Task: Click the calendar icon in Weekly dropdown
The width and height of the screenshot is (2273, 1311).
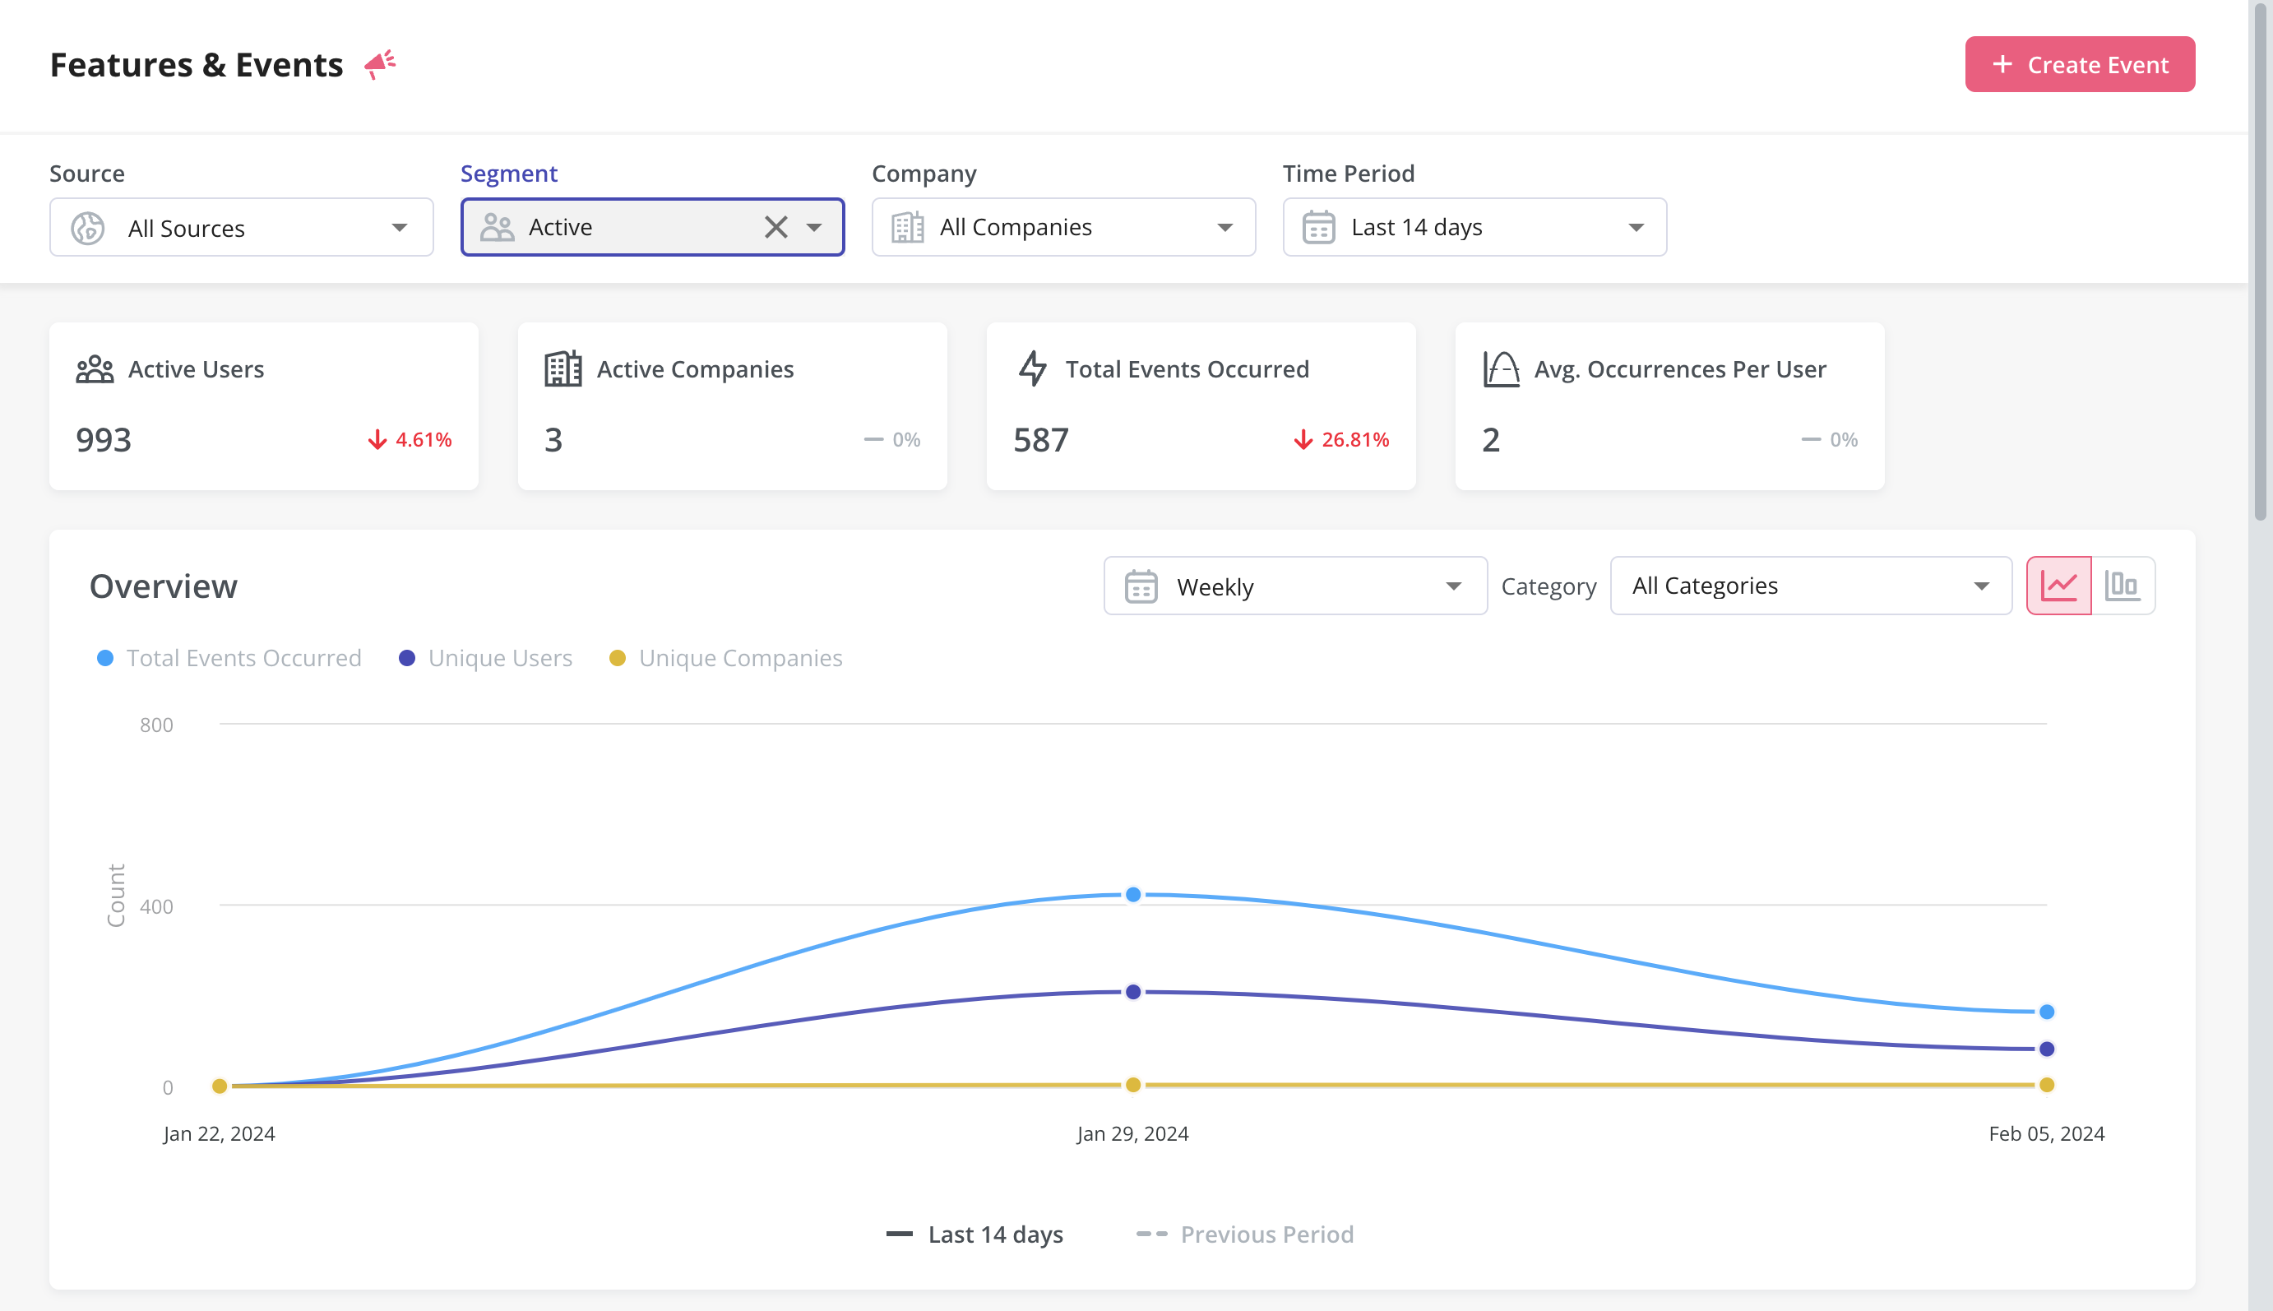Action: tap(1141, 586)
